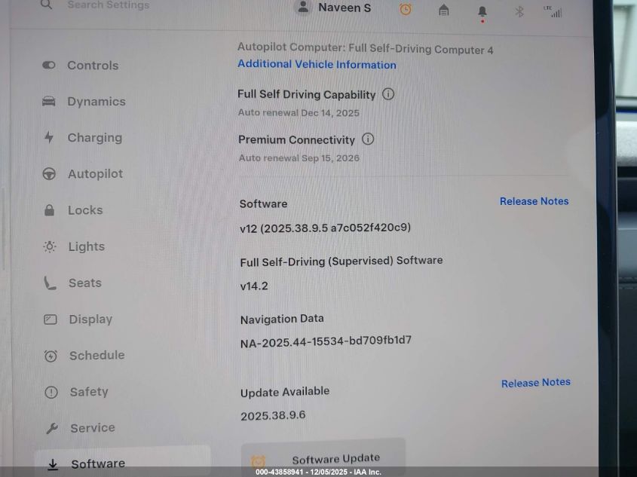This screenshot has height=477, width=637.
Task: Show info for Premium Connectivity
Action: coord(368,139)
